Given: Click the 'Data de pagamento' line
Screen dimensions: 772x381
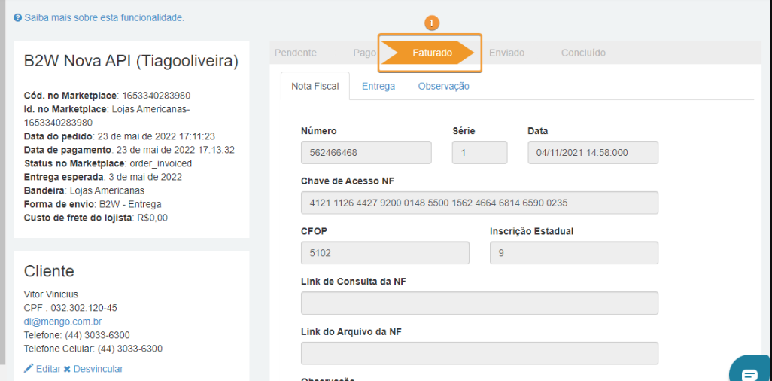Looking at the screenshot, I should pos(129,150).
